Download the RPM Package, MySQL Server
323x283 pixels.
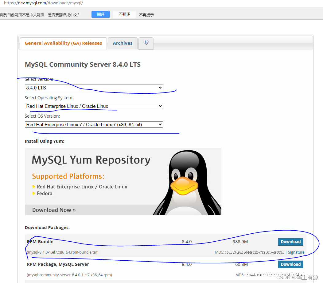point(290,264)
